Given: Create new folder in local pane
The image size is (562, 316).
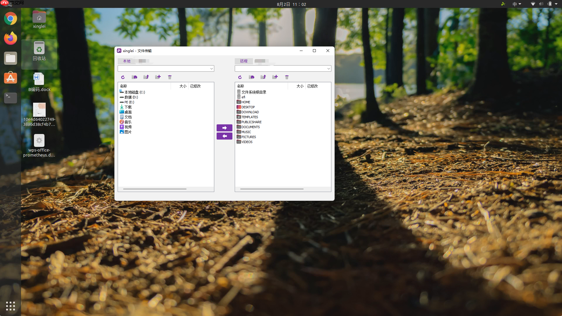Looking at the screenshot, I should tap(158, 77).
